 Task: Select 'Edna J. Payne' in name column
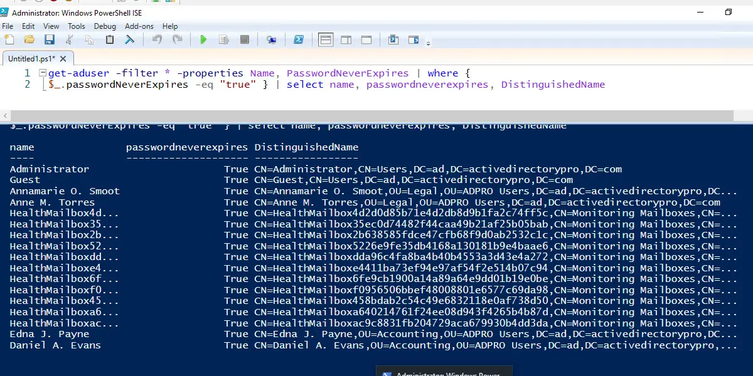coord(50,334)
